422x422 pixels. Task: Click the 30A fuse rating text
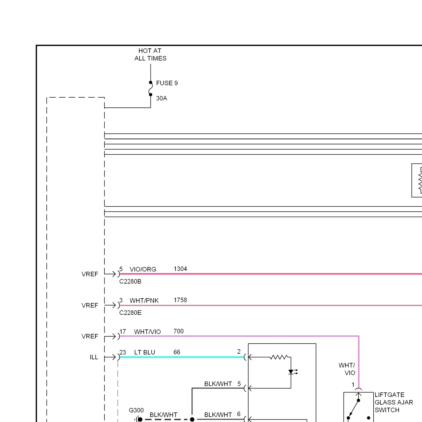[161, 98]
